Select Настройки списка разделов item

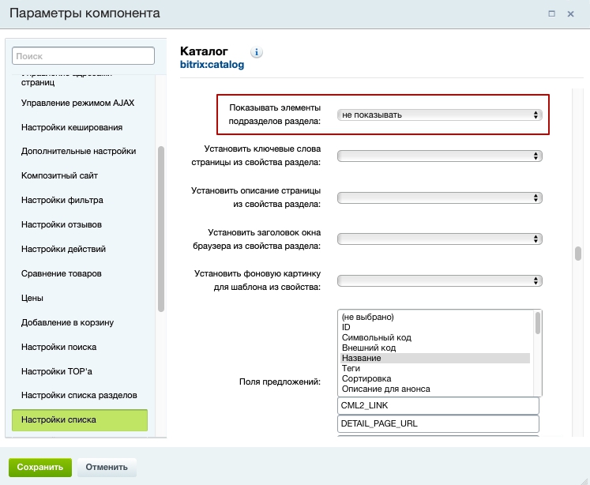coord(80,395)
